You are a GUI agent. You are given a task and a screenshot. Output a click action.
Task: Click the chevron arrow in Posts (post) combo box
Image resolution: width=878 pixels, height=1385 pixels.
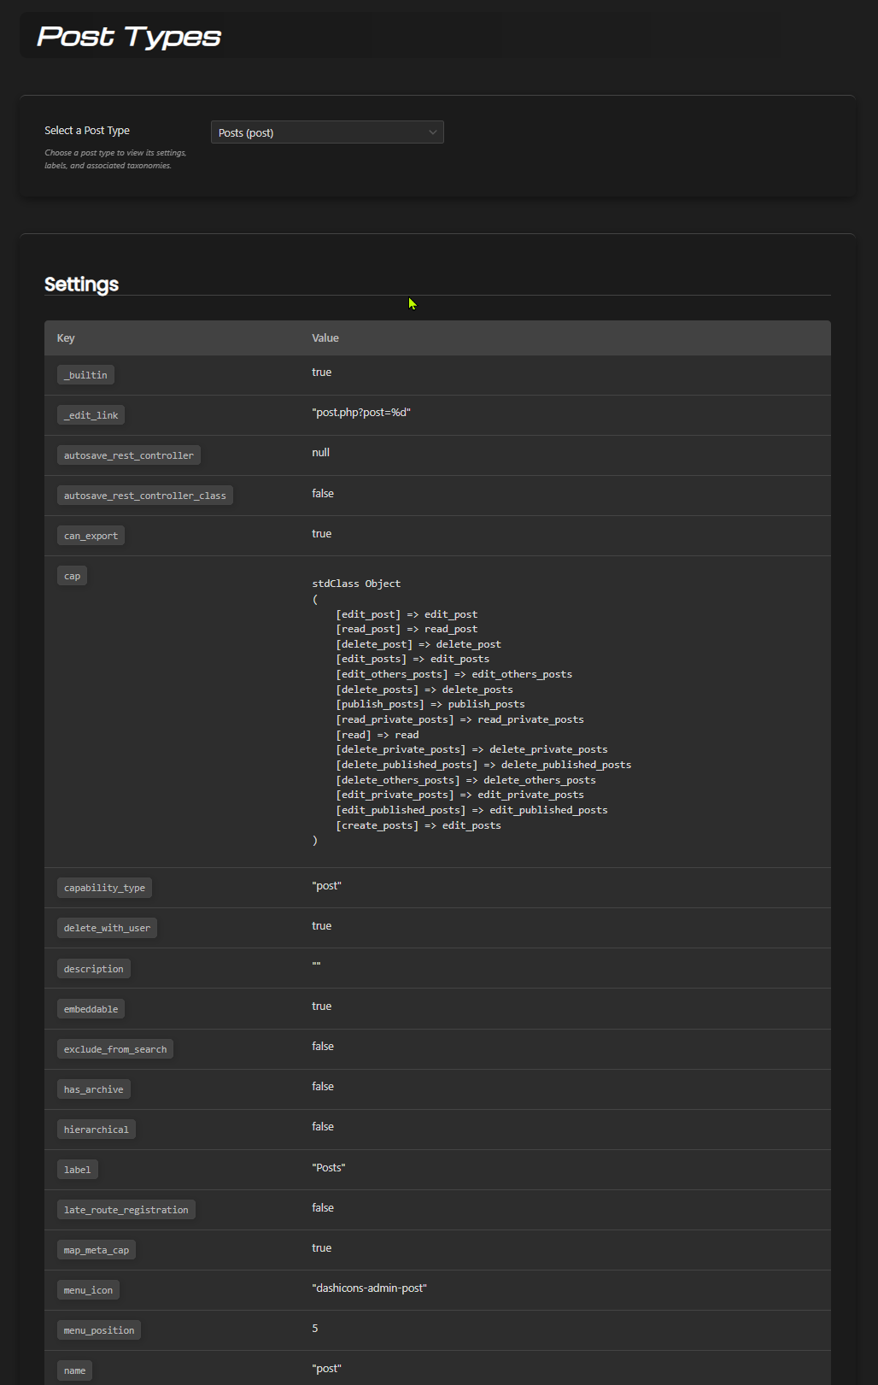433,132
